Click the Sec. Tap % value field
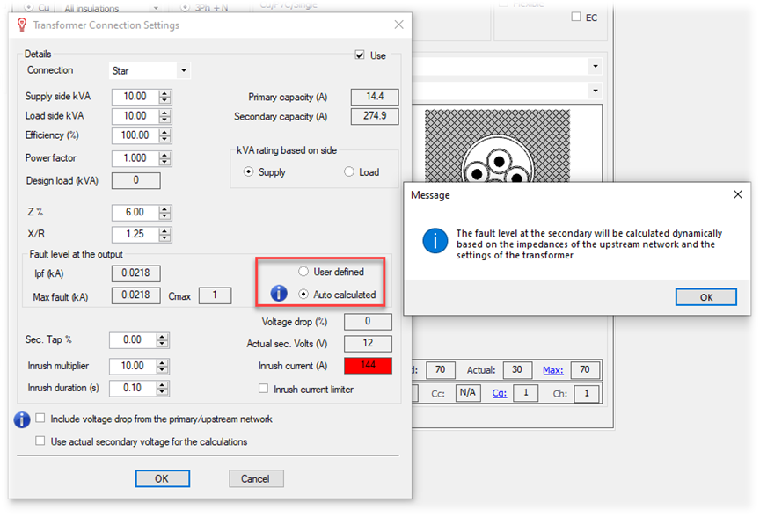Viewport: 760px width, 517px height. [133, 340]
